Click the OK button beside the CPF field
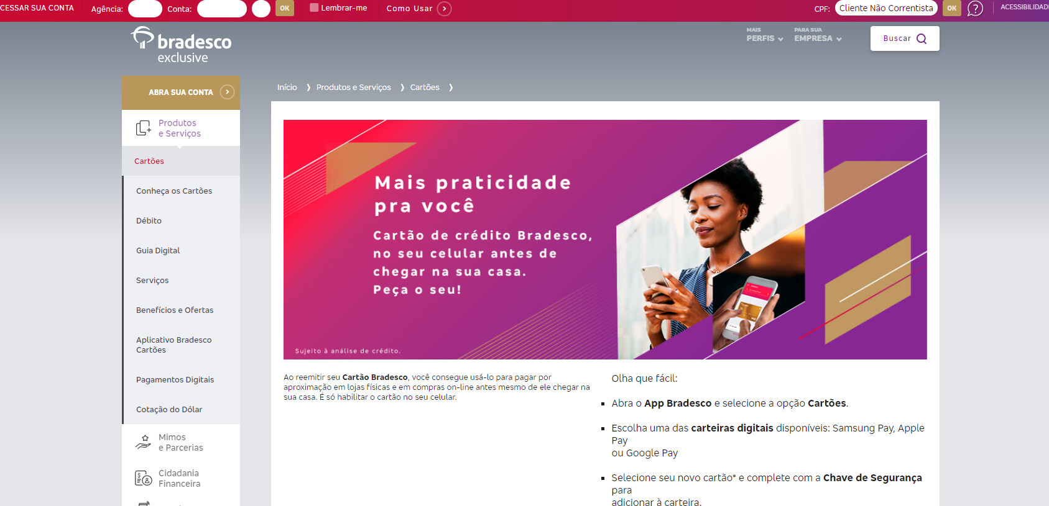The height and width of the screenshot is (506, 1049). (952, 8)
